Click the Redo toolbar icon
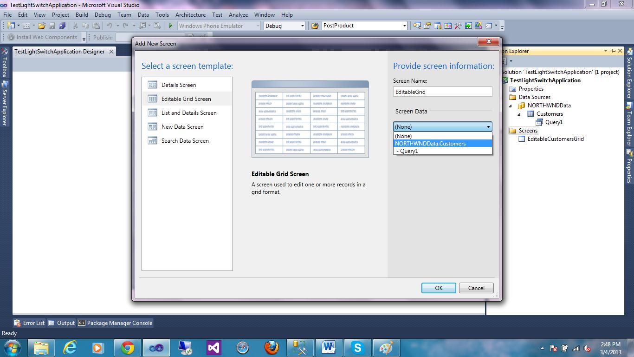The image size is (634, 357). (x=125, y=26)
